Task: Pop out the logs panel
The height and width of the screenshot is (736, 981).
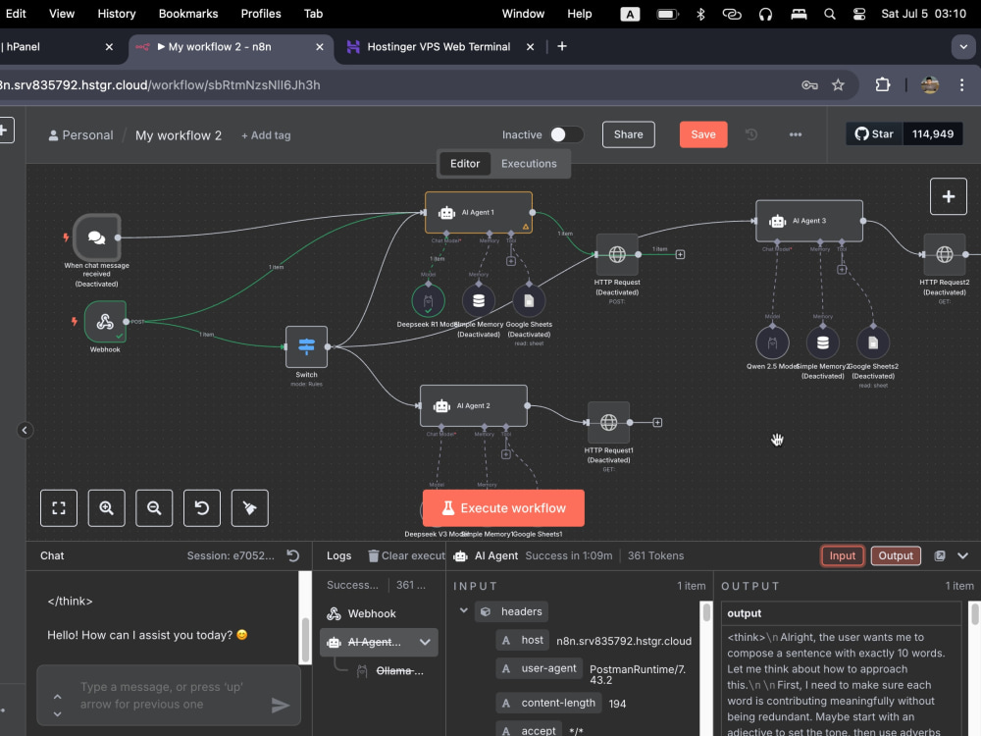Action: [x=939, y=555]
